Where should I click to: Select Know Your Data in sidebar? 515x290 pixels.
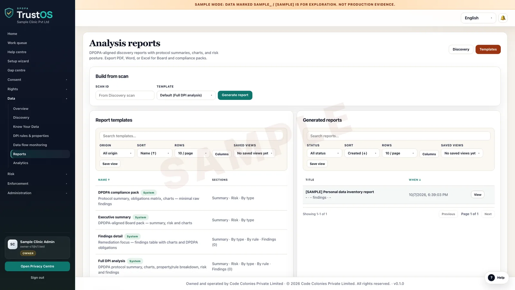(40, 127)
